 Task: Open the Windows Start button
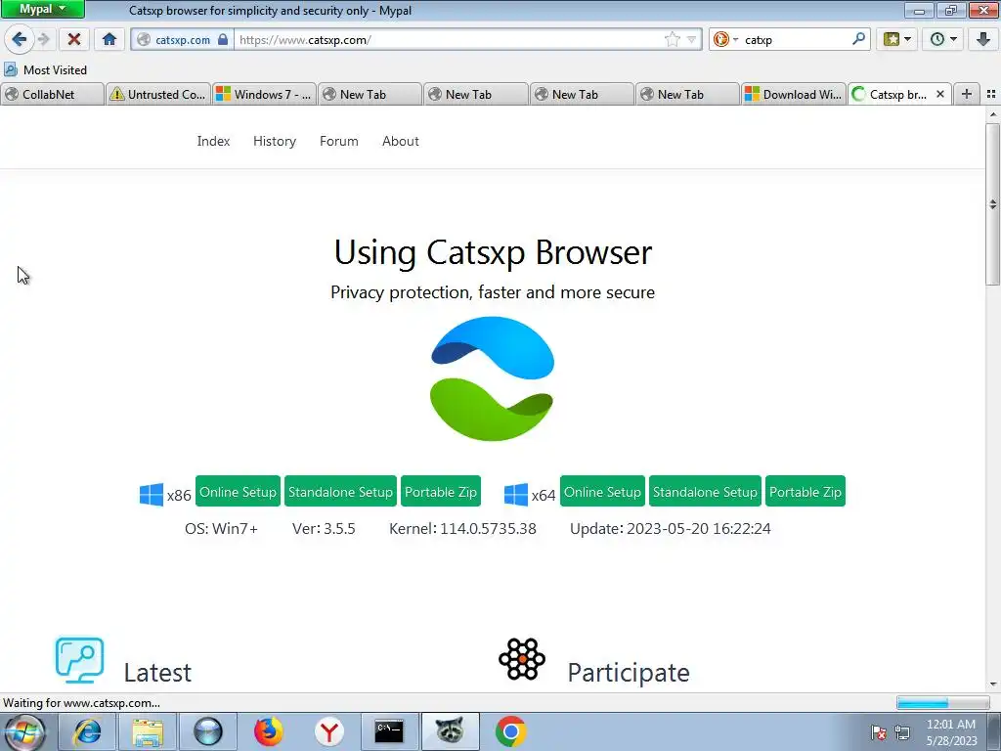(x=25, y=731)
